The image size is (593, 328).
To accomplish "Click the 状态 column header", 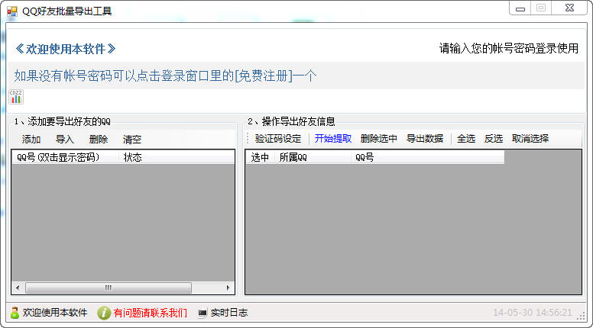I will [x=177, y=157].
